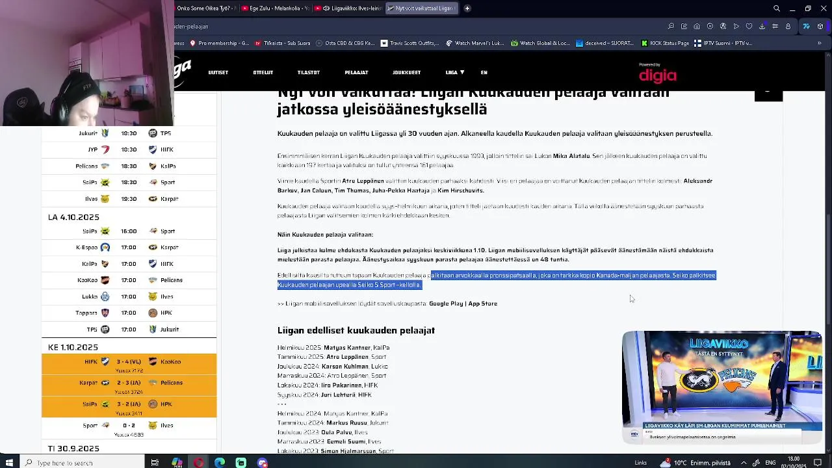Click the play-shaped player icon in address bar
This screenshot has height=468, width=832.
[736, 27]
